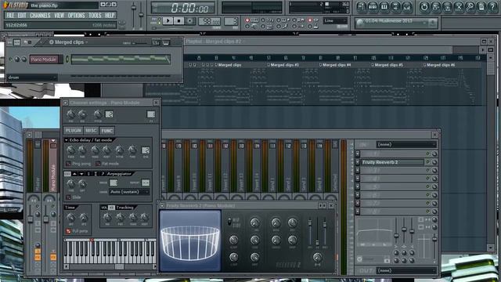Open the TOOLS menu

[x=95, y=16]
